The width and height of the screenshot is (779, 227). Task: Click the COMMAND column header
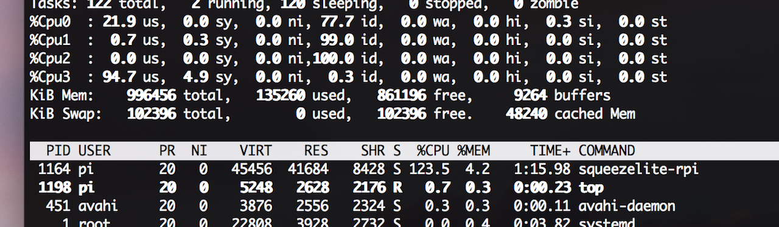(x=607, y=150)
